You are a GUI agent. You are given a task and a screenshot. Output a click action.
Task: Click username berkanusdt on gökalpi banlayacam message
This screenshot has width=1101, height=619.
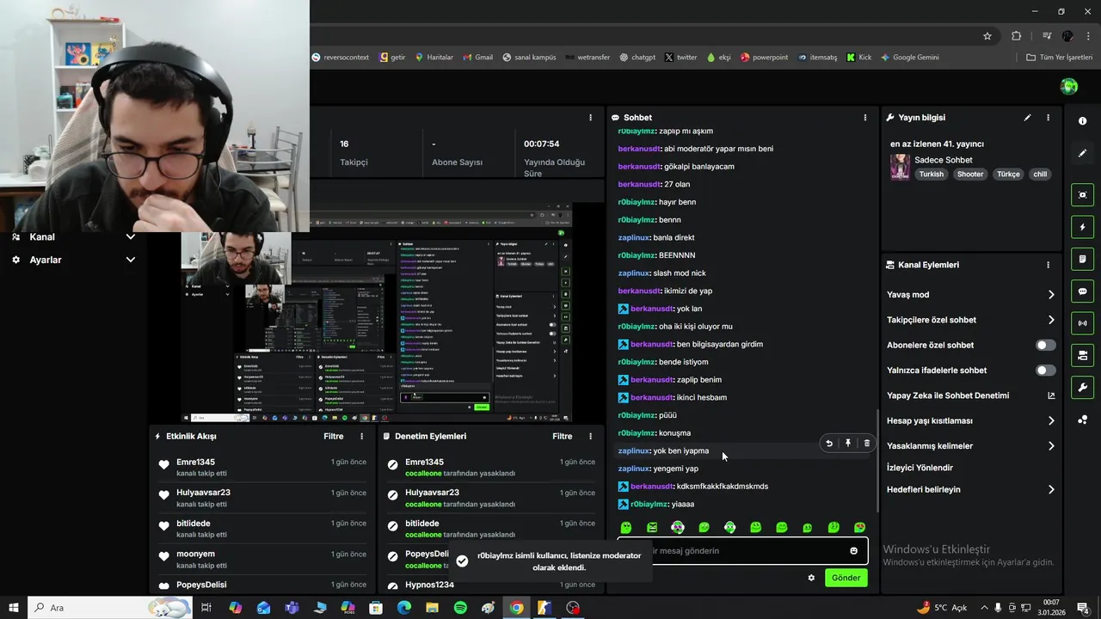coord(639,167)
